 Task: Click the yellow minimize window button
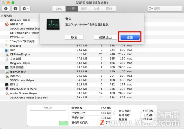(x=8, y=2)
